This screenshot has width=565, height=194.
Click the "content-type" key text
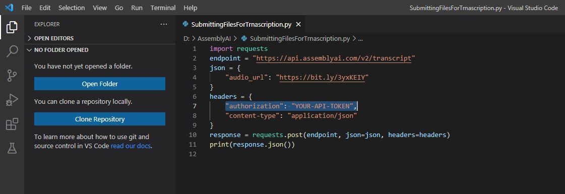pyautogui.click(x=252, y=116)
